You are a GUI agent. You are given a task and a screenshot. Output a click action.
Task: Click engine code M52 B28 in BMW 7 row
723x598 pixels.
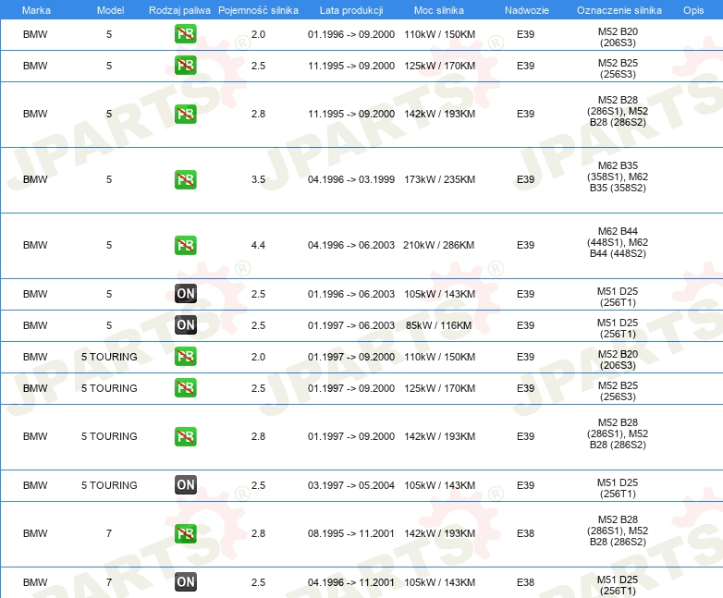point(618,531)
